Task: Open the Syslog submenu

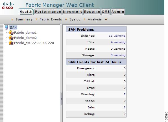Action: pyautogui.click(x=75, y=19)
